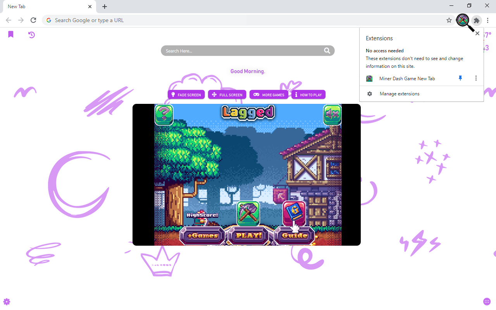Click the Miner Dash extension list icon

(369, 79)
